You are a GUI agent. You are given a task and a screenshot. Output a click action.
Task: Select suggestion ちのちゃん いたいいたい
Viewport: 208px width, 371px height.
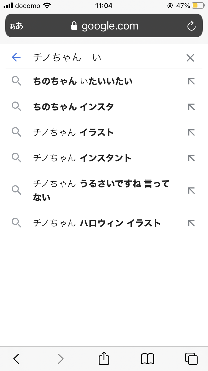[x=83, y=81]
